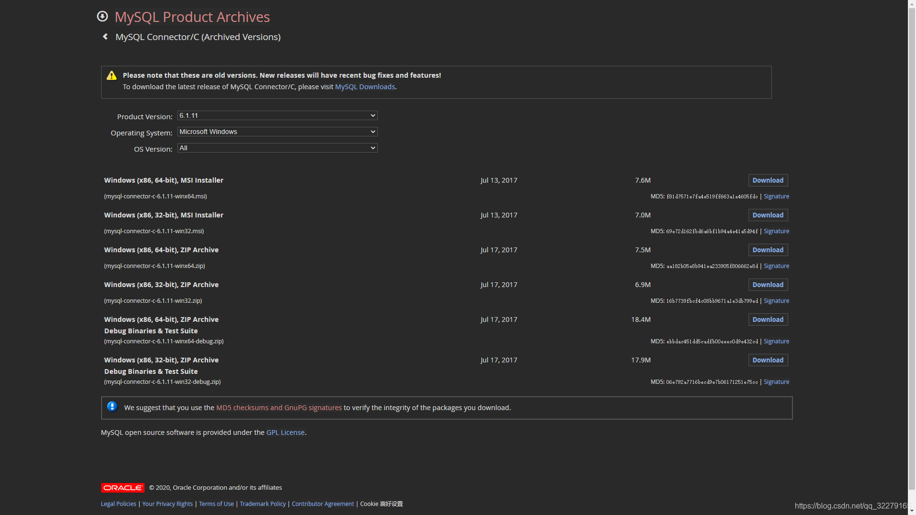
Task: Open the Product Version dropdown
Action: click(x=277, y=115)
